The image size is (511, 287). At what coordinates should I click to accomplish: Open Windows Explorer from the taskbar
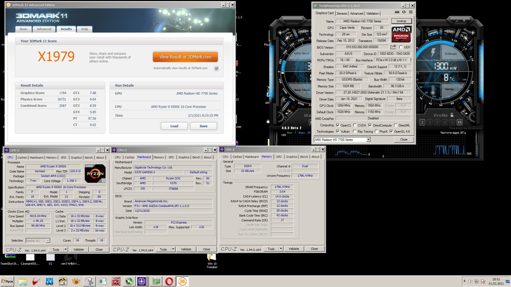coord(23,281)
